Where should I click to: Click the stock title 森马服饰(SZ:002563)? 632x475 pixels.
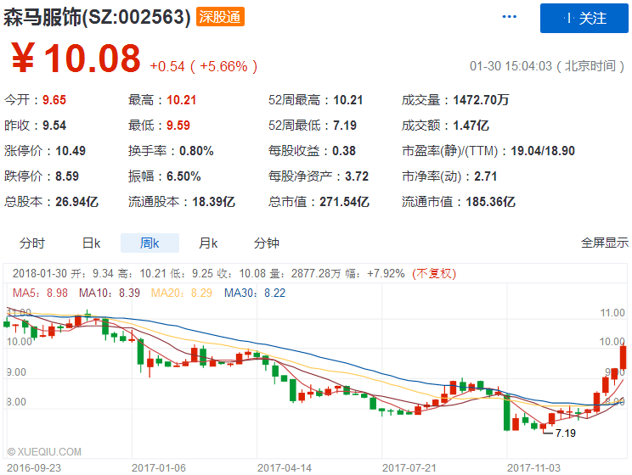[97, 17]
